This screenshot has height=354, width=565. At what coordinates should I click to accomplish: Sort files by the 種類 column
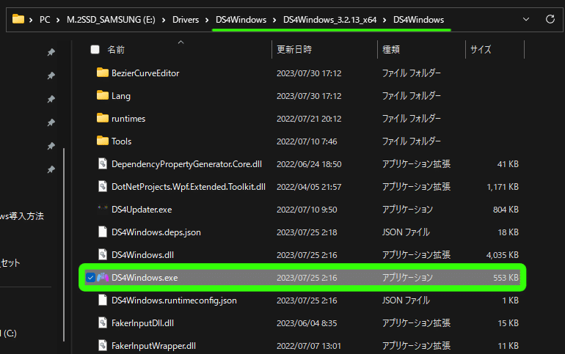point(391,49)
